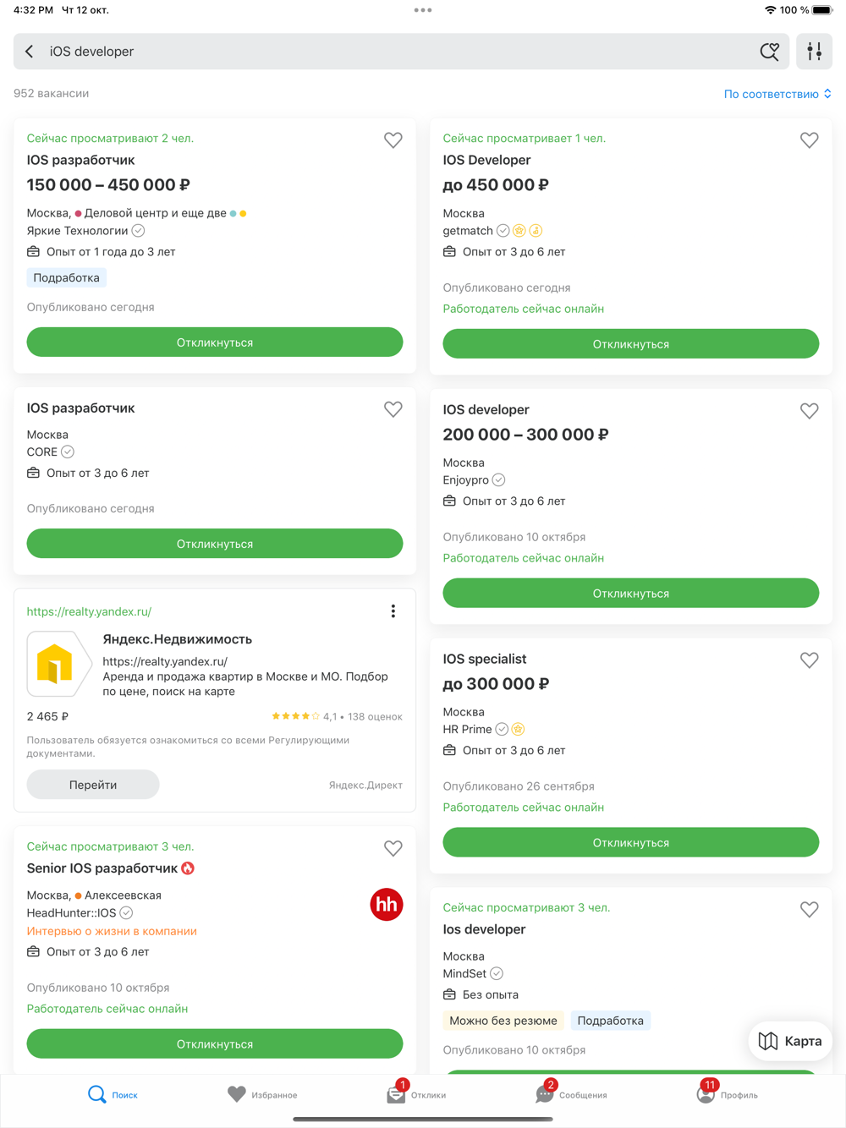Click the verified checkmark next to Яркие Технологии

139,231
